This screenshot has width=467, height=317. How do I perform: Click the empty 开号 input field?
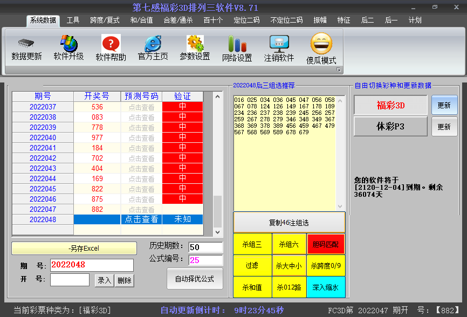pyautogui.click(x=70, y=280)
